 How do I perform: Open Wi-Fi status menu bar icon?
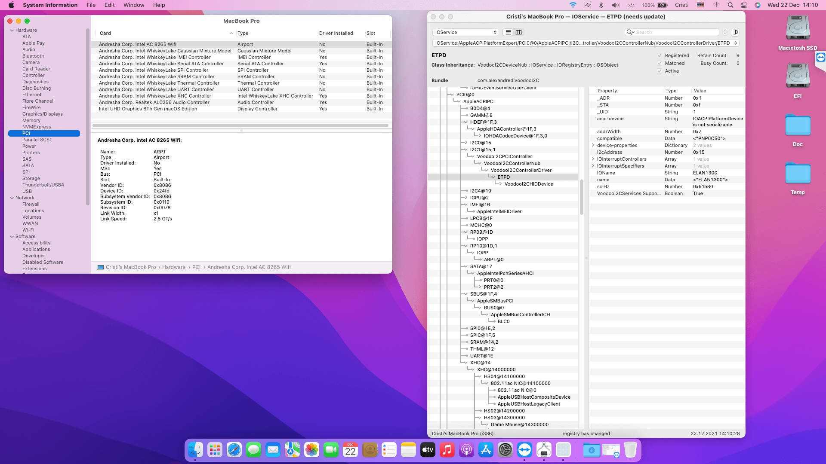click(x=573, y=5)
